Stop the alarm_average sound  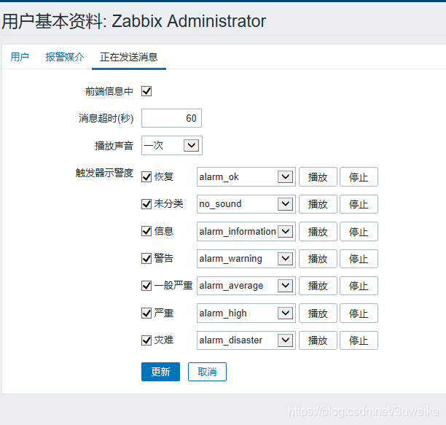[x=359, y=286]
